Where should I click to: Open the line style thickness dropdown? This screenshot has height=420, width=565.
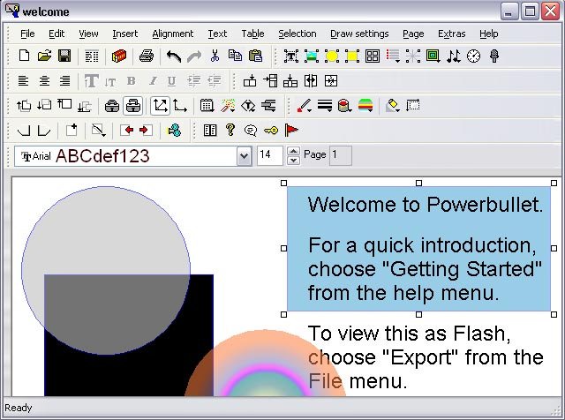[325, 106]
